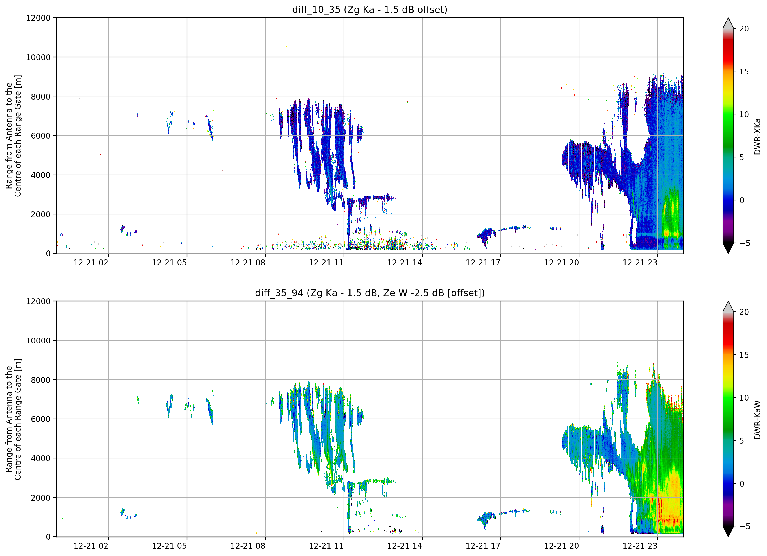Click the lower black arrow of DWR-XKa colorbar

tap(728, 248)
